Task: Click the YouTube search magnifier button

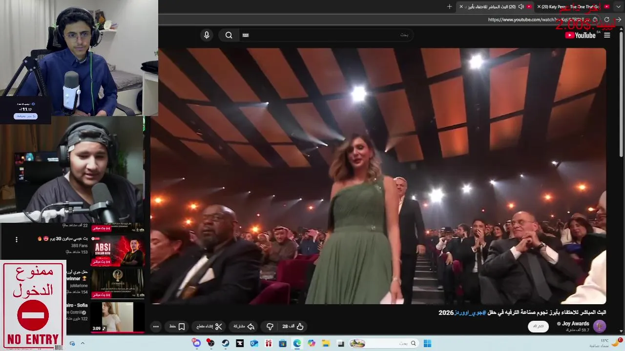Action: click(x=229, y=35)
